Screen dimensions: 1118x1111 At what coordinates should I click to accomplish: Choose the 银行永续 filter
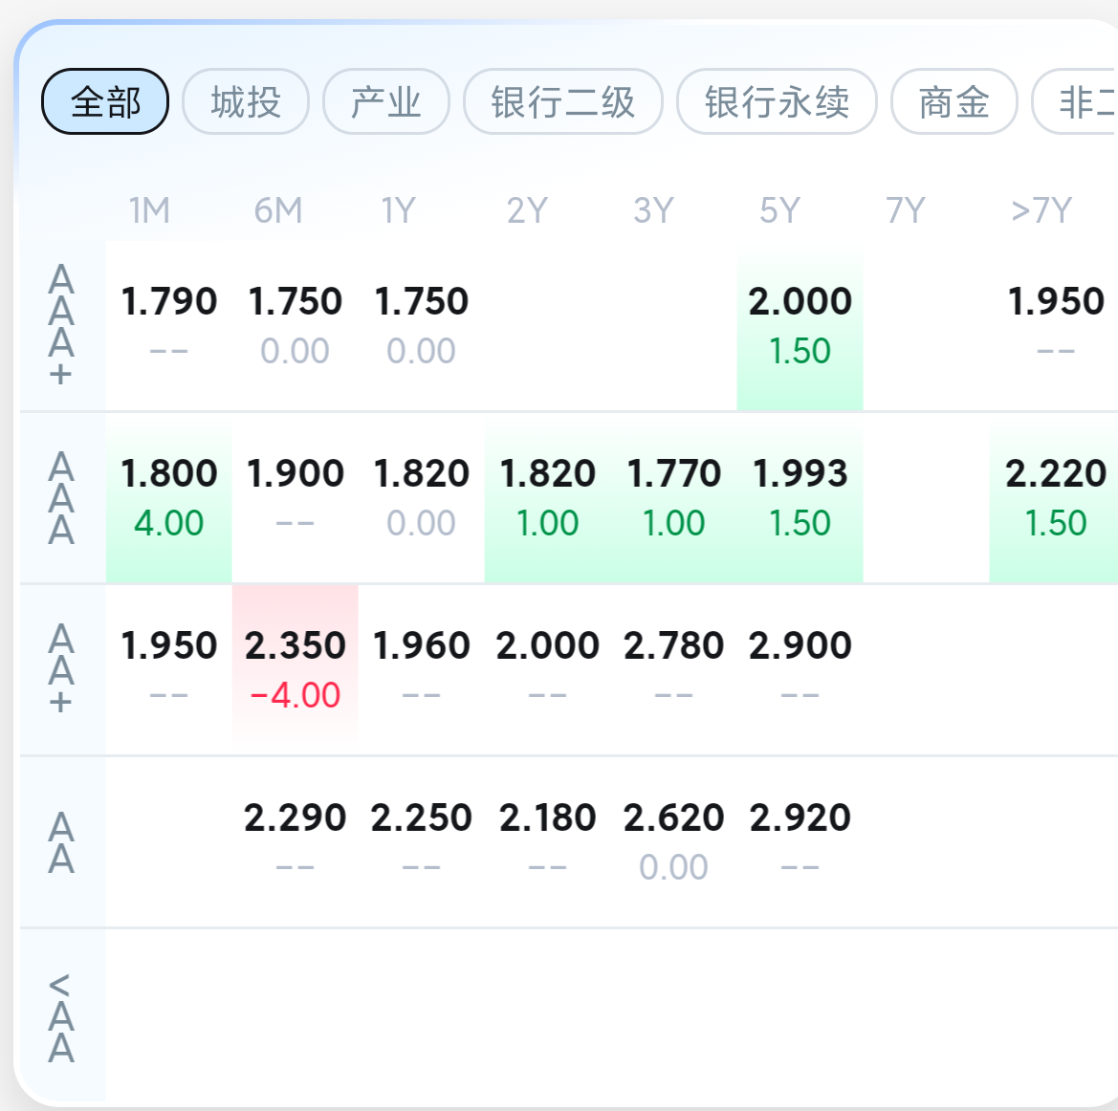[776, 102]
